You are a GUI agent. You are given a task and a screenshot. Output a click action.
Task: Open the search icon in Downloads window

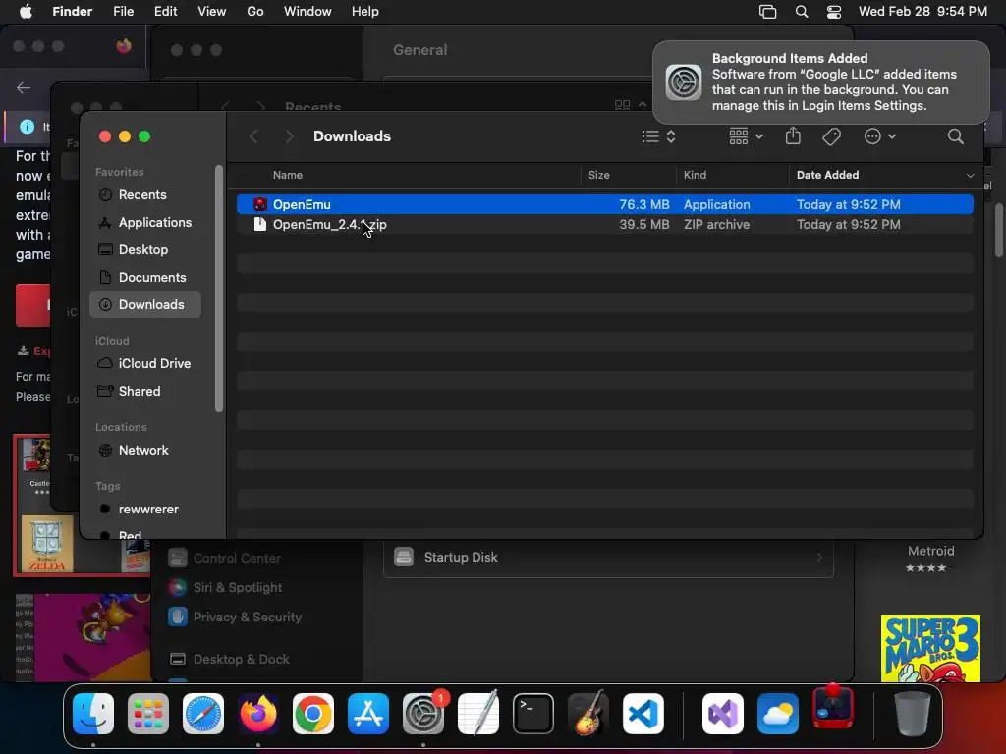956,135
